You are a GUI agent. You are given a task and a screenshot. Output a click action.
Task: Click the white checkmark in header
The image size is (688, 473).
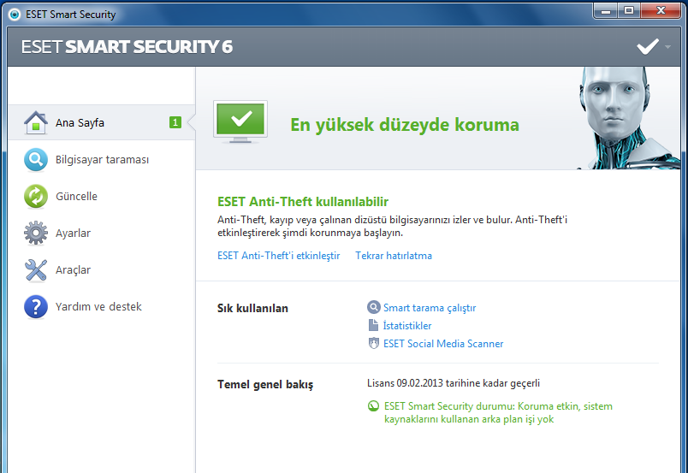tap(648, 46)
